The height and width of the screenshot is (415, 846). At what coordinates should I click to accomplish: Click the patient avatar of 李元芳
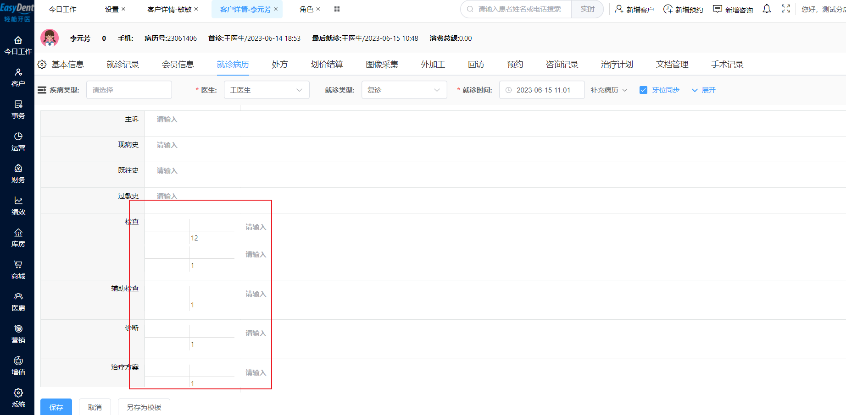(x=50, y=38)
